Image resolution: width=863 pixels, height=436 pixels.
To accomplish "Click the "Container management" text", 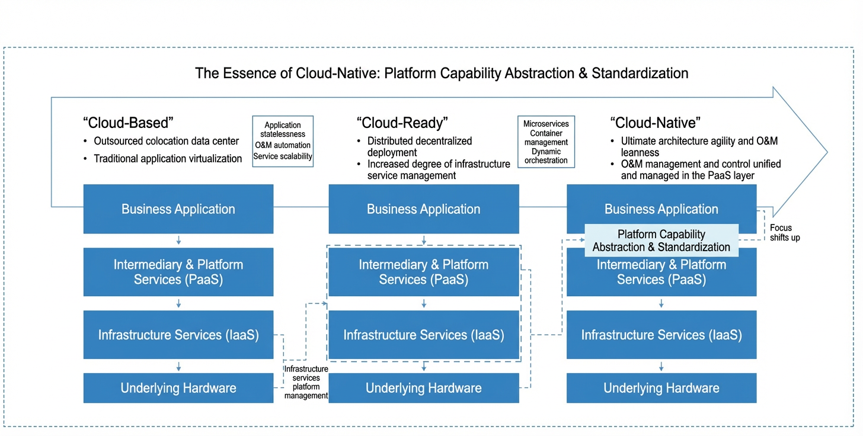I will 546,137.
